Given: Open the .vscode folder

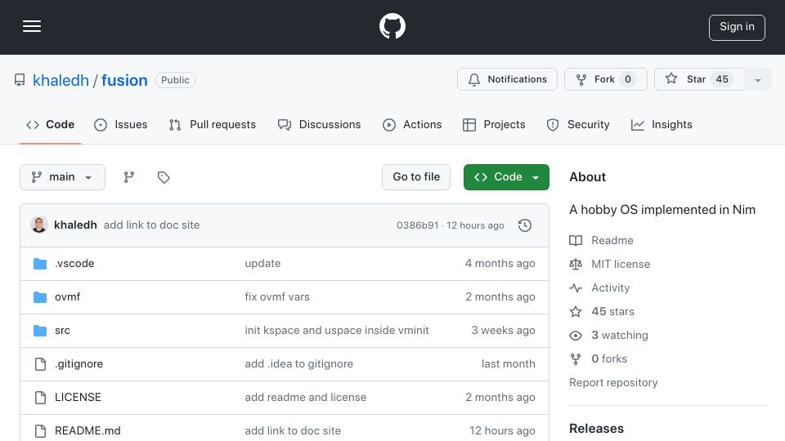Looking at the screenshot, I should pyautogui.click(x=74, y=264).
